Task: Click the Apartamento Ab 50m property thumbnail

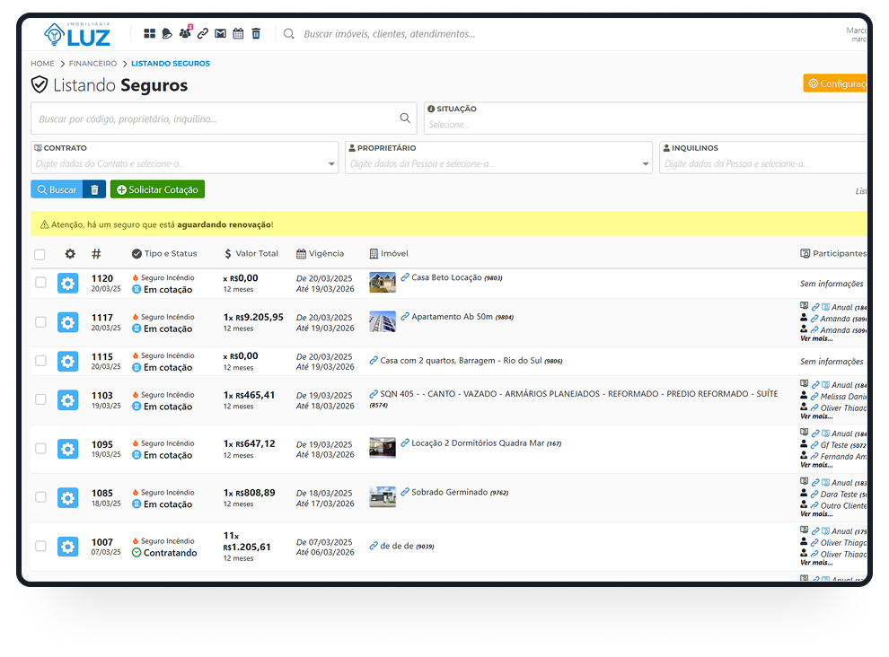Action: (x=382, y=321)
